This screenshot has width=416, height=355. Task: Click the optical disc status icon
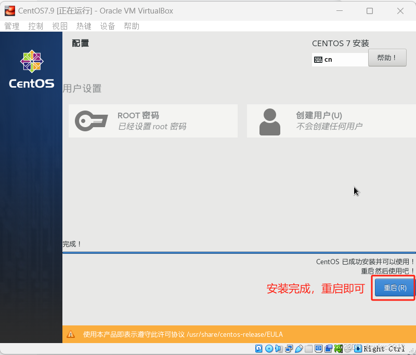[269, 348]
